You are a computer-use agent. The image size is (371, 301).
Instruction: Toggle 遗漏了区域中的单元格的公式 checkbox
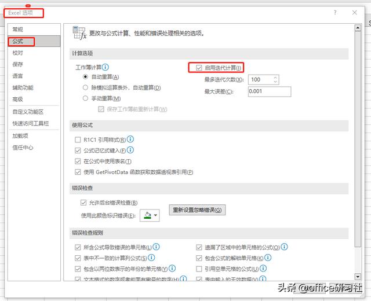coord(199,247)
